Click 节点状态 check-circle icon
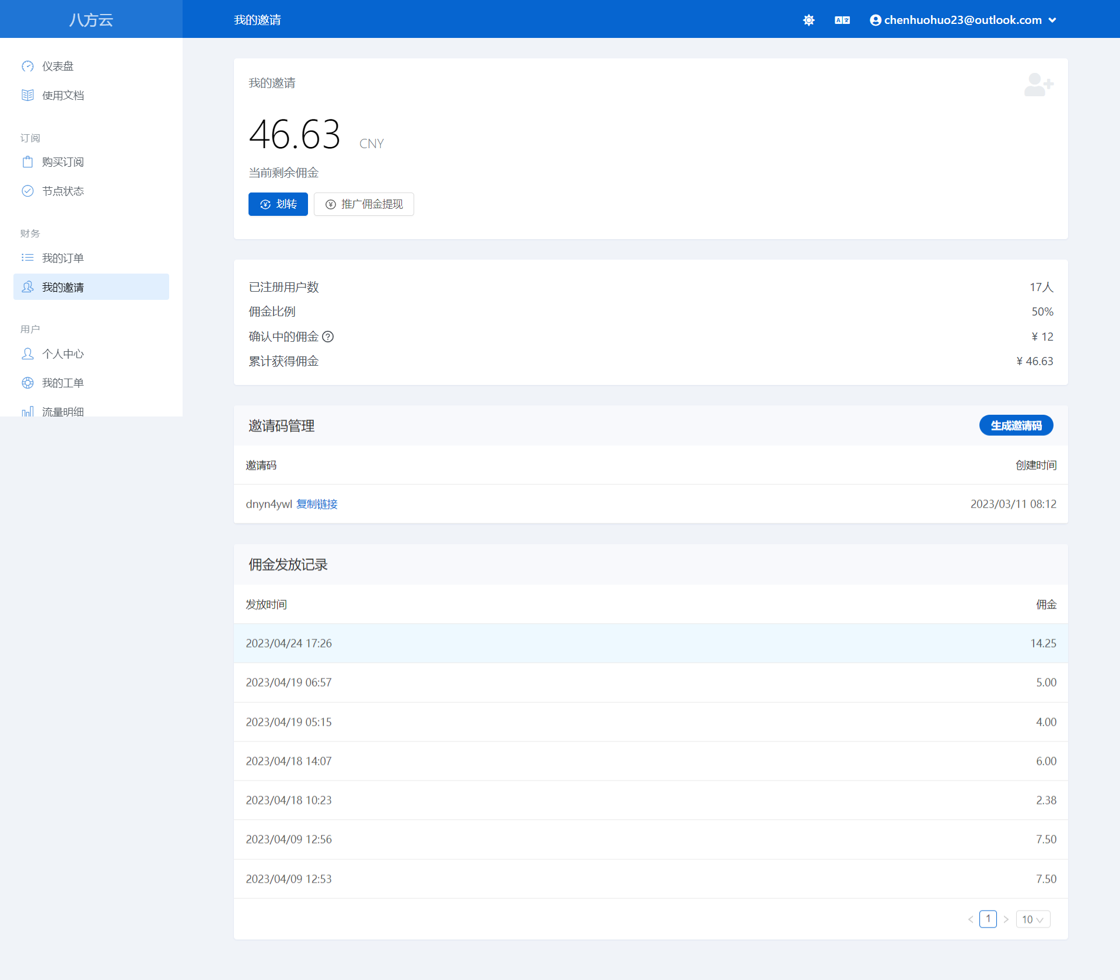 click(x=27, y=191)
